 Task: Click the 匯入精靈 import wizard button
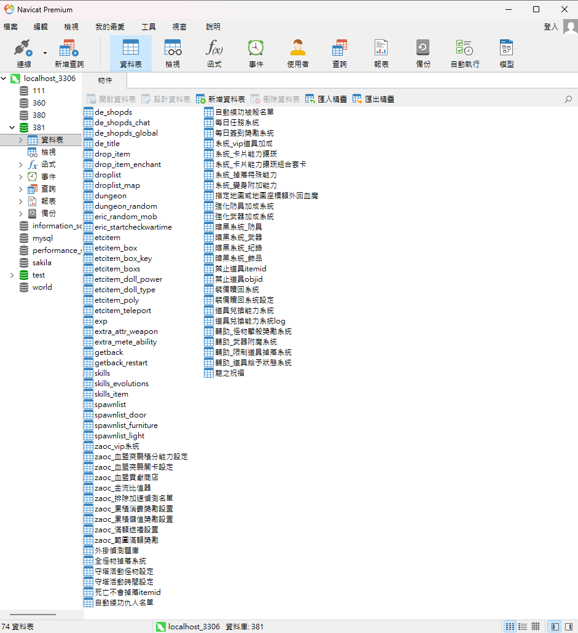pos(326,99)
